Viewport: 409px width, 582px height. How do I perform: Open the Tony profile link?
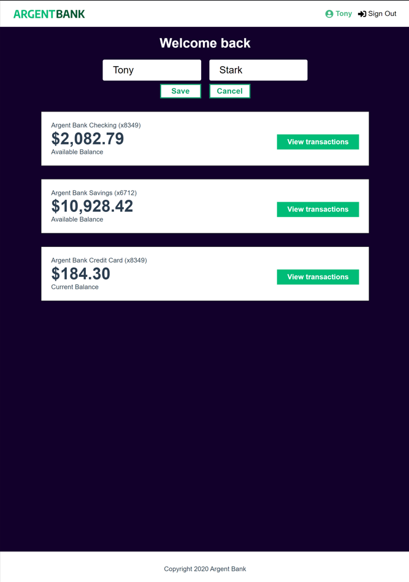click(x=343, y=14)
